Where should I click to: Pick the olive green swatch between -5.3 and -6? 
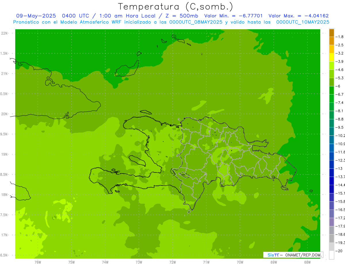[x=331, y=82]
